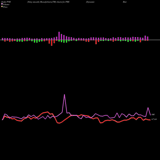Click the 0M volume value label
The width and height of the screenshot is (160, 160).
coord(153,115)
